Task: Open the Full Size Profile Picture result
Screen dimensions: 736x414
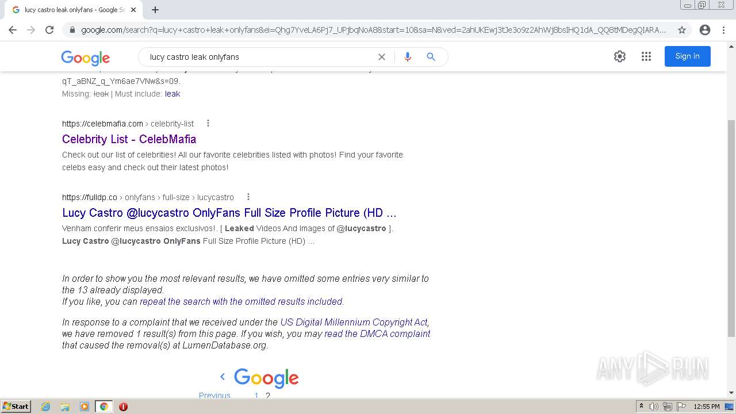Action: point(229,213)
